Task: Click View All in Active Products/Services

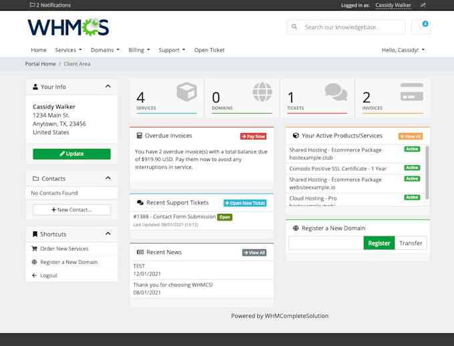Action: 411,136
